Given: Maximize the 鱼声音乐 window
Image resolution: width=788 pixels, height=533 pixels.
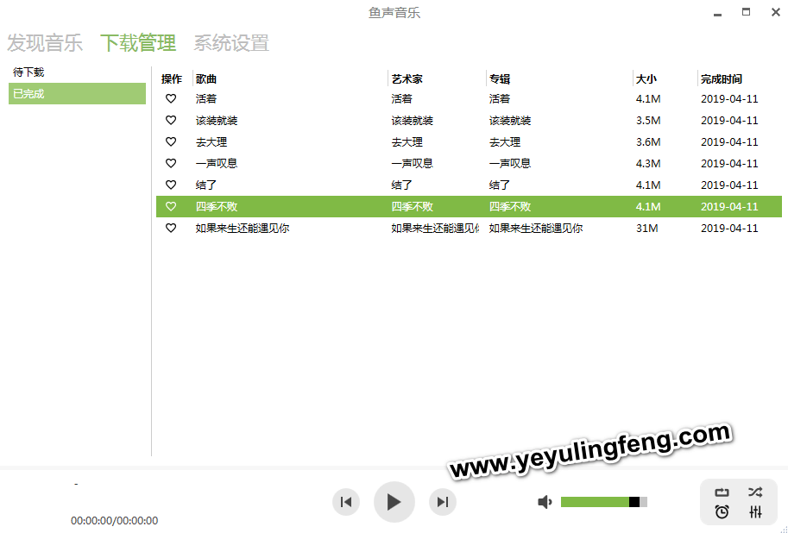Looking at the screenshot, I should click(x=747, y=12).
